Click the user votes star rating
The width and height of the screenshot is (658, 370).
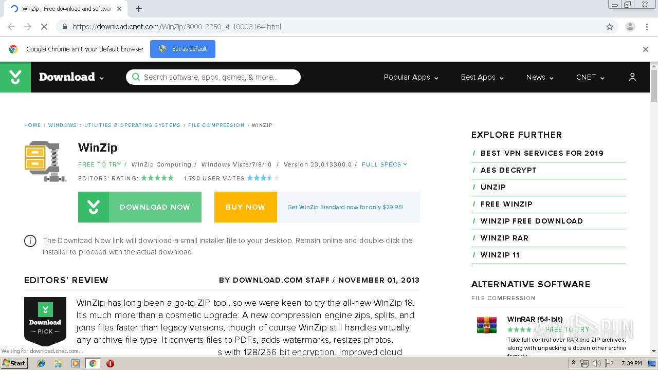click(263, 178)
